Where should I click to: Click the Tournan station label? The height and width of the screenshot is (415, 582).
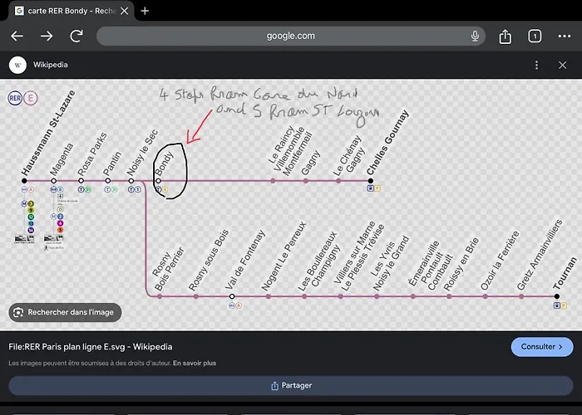pos(565,273)
